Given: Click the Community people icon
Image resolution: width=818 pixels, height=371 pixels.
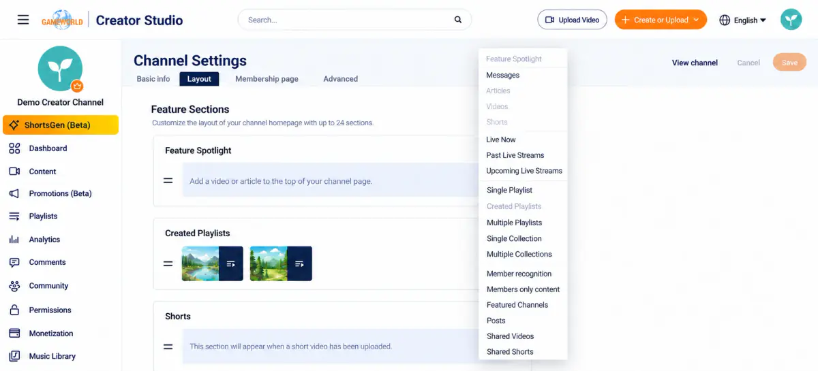Looking at the screenshot, I should (14, 286).
